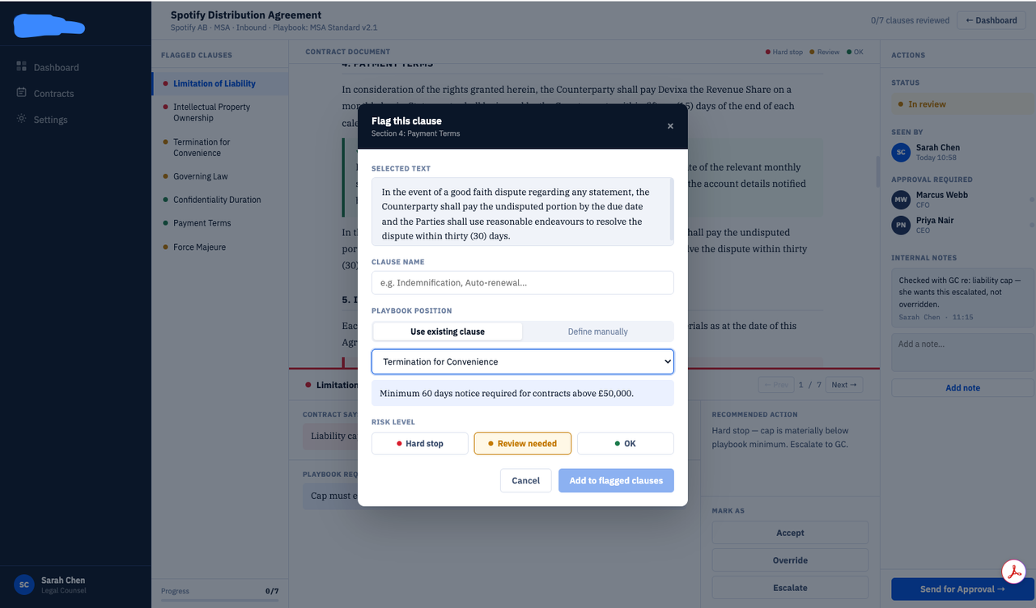This screenshot has width=1036, height=608.
Task: Select Payment Terms flagged clause
Action: [x=219, y=223]
